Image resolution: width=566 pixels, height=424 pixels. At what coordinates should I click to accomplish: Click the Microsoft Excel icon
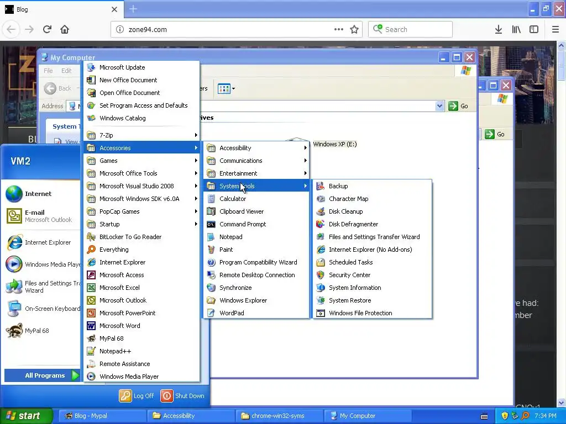click(x=91, y=287)
